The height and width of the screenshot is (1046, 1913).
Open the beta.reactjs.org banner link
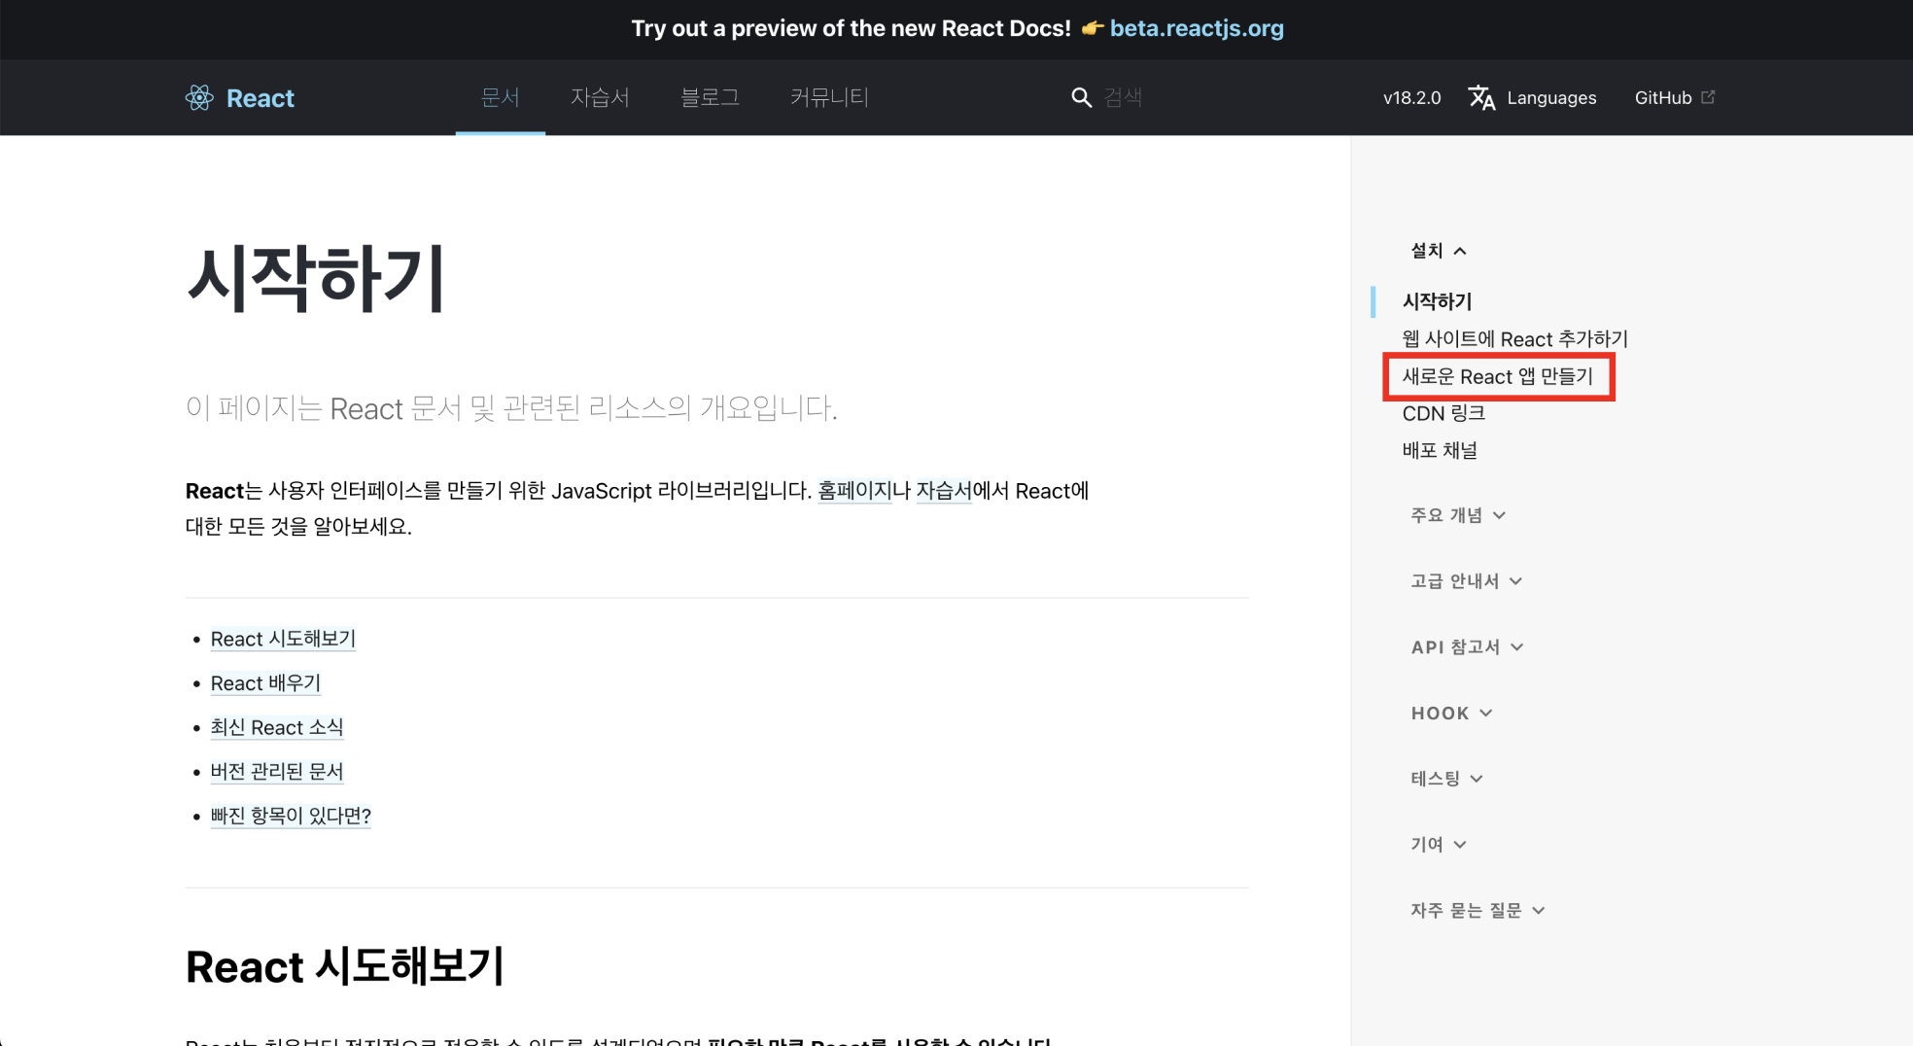tap(1197, 28)
